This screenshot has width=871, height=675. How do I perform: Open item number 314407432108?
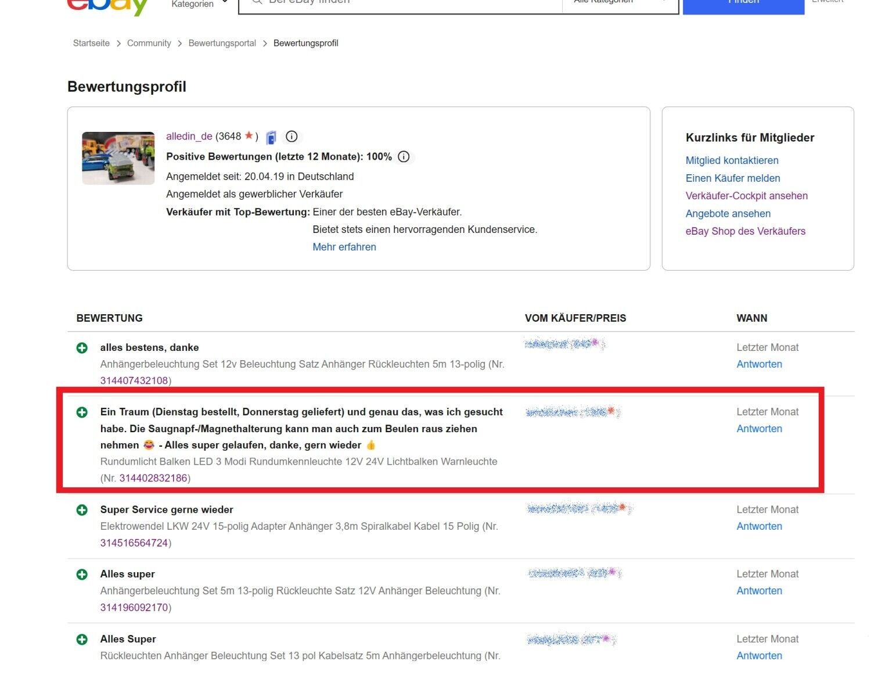(134, 380)
